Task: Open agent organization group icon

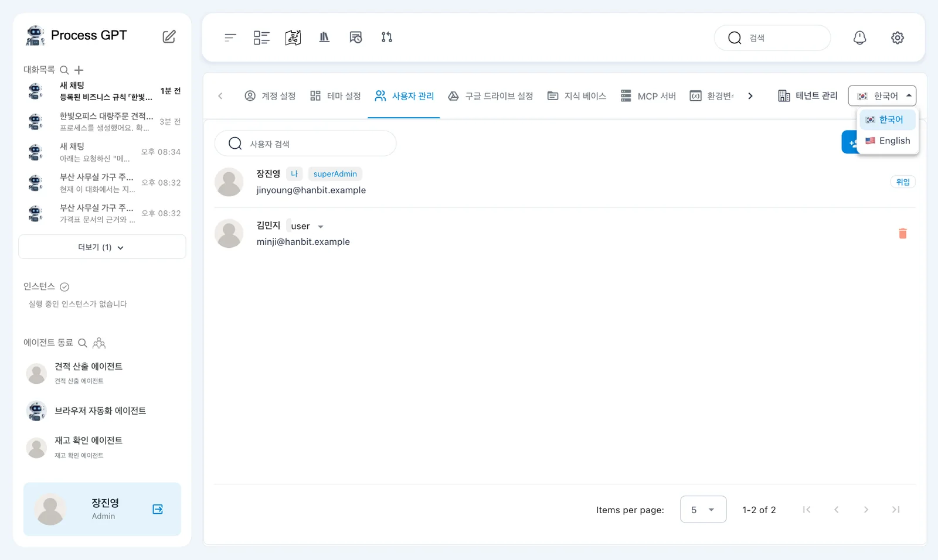Action: click(x=99, y=343)
